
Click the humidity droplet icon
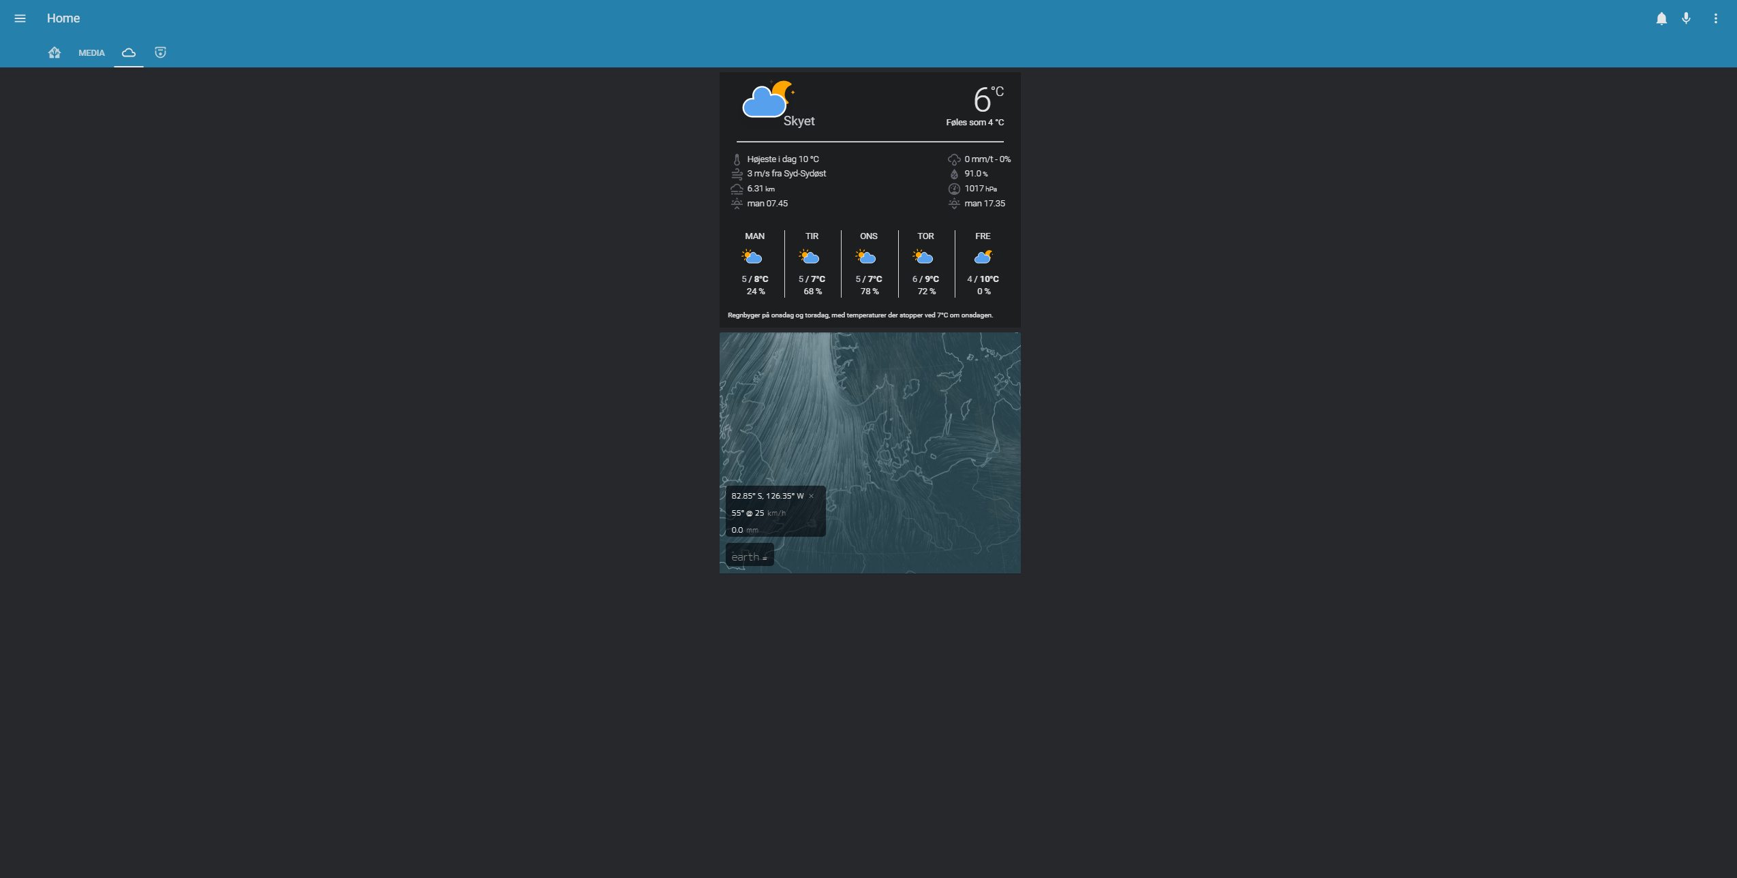(x=954, y=174)
